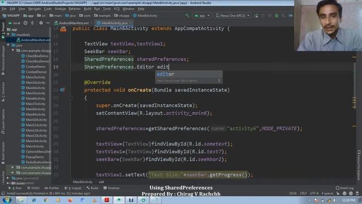Click the 4 spaces indent setting in status bar
The height and width of the screenshot is (204, 362).
coord(327,193)
